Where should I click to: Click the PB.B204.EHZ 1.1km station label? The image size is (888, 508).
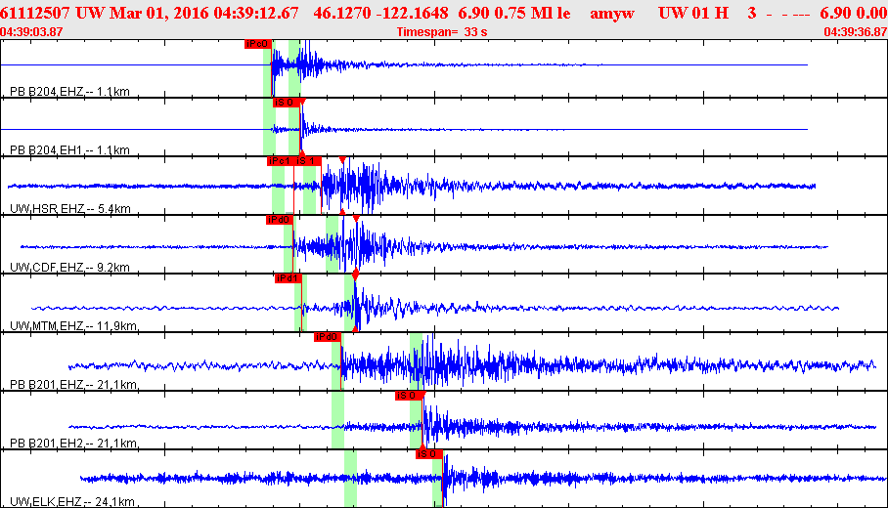point(69,92)
